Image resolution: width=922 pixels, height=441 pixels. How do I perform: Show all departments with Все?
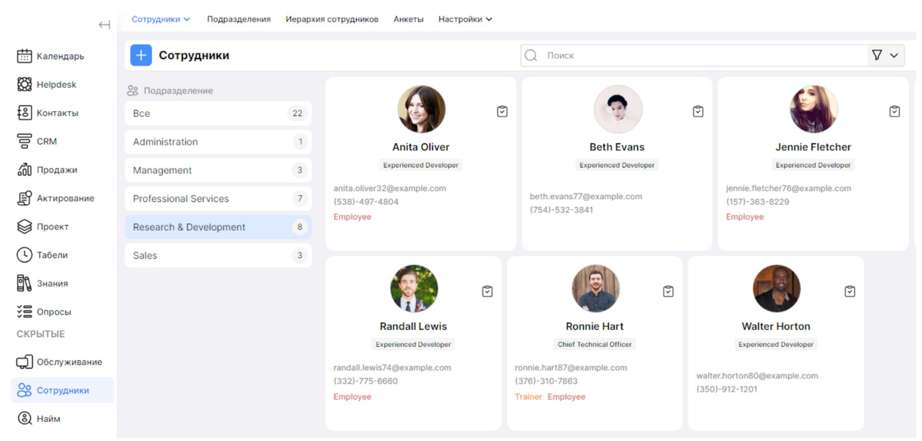218,113
